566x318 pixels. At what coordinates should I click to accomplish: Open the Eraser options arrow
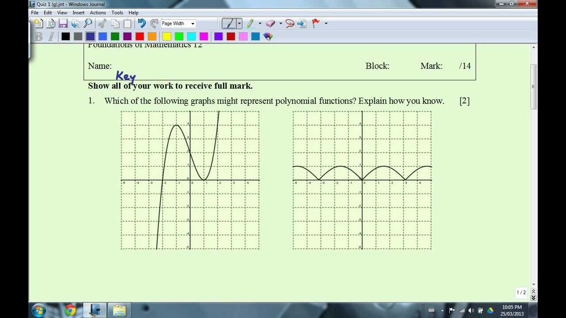tap(280, 23)
